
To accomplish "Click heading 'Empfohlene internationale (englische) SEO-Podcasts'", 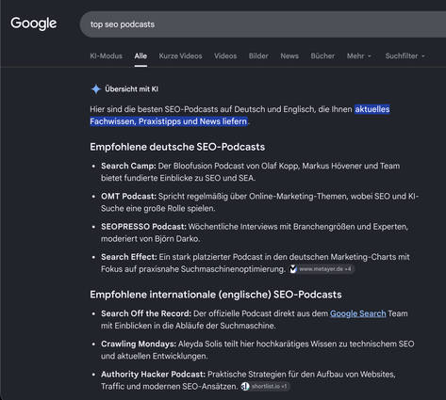I will point(216,295).
